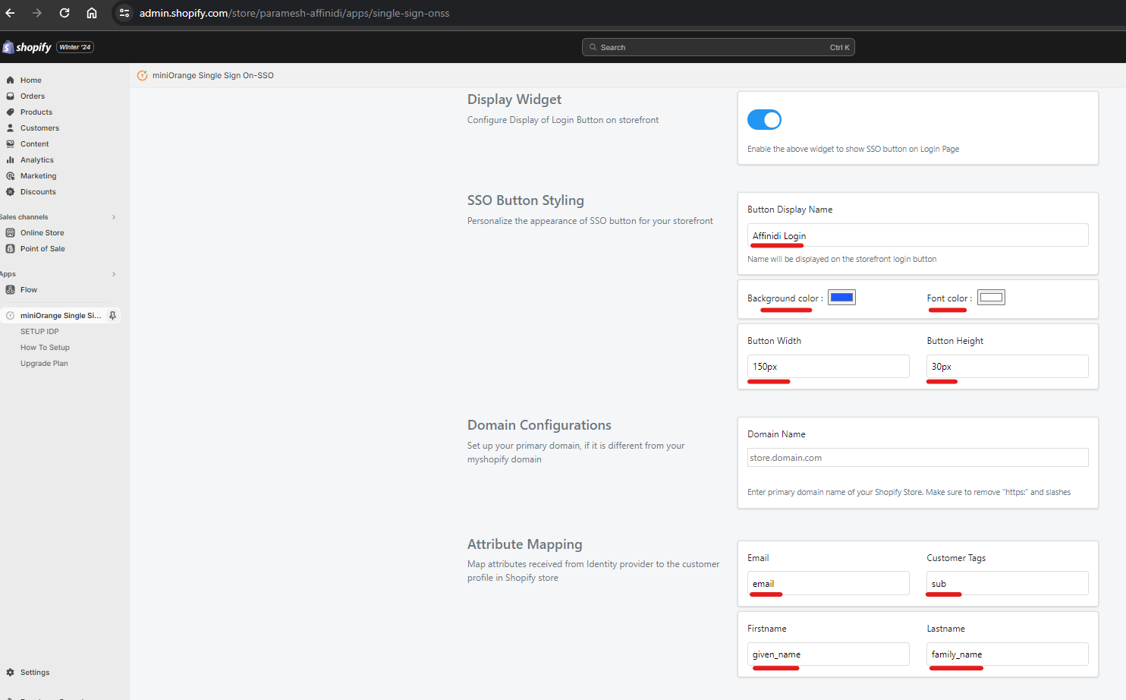Pick the white Font color swatch
The height and width of the screenshot is (700, 1126).
991,298
